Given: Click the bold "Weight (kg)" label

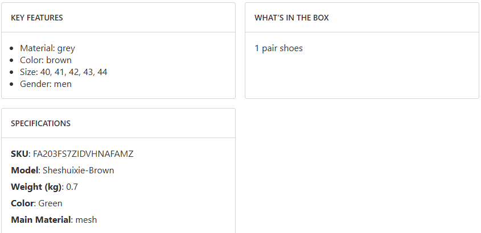Looking at the screenshot, I should pyautogui.click(x=36, y=187).
